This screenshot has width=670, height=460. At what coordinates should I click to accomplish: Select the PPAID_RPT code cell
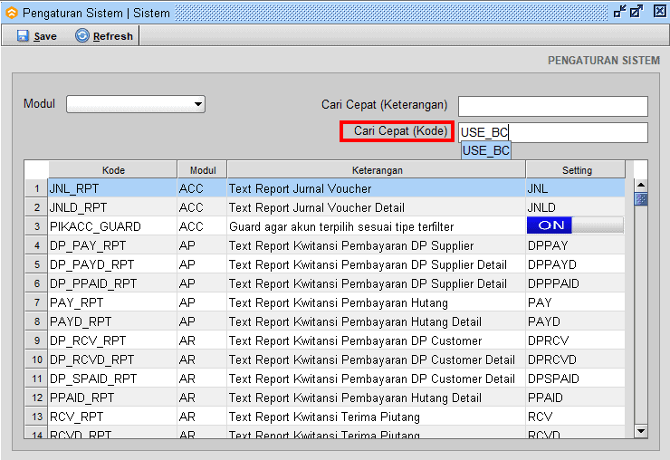point(113,398)
